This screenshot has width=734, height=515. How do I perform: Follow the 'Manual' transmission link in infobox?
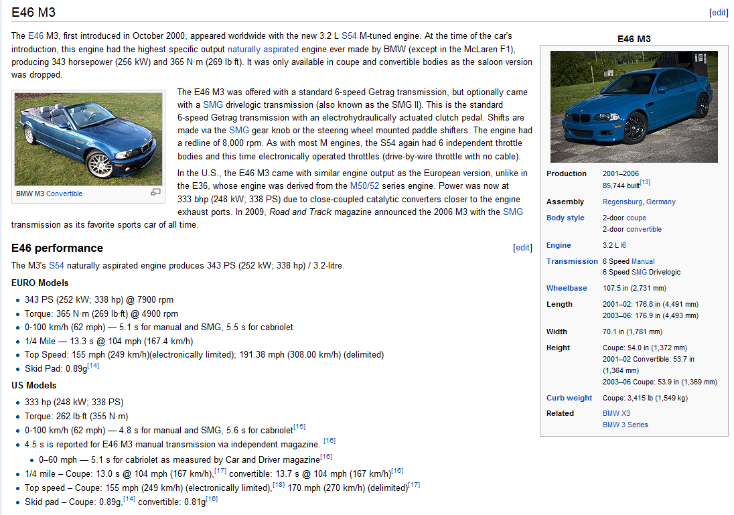[x=643, y=261]
